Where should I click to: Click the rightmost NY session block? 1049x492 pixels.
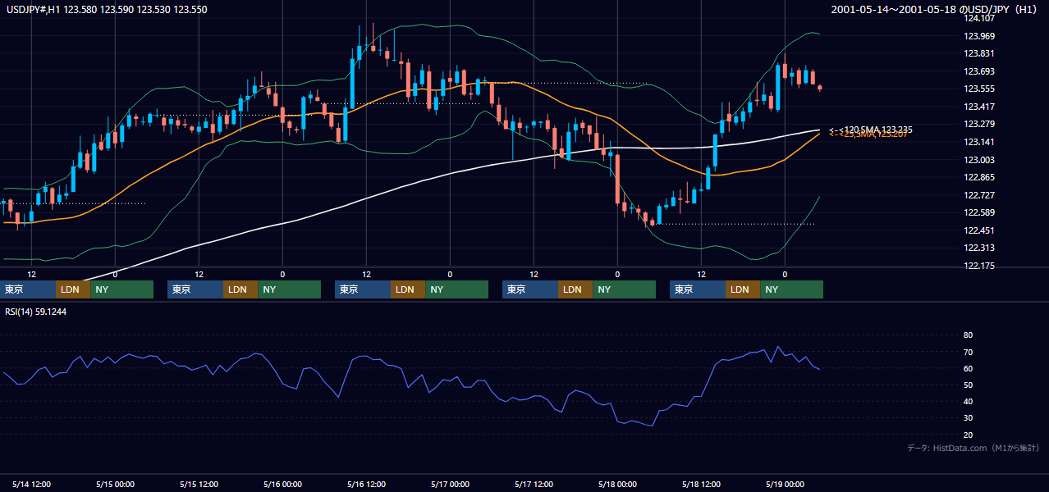click(791, 289)
